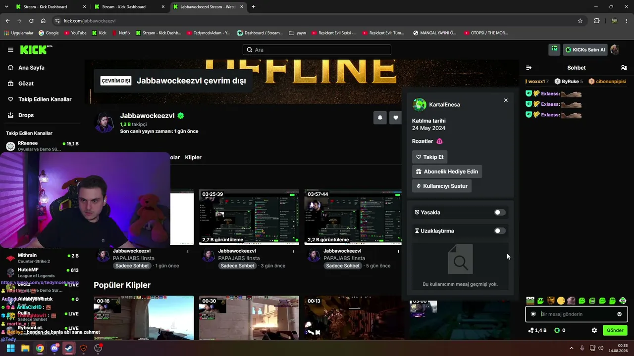Close the KartalEnesa user card
This screenshot has height=356, width=634.
pos(506,100)
